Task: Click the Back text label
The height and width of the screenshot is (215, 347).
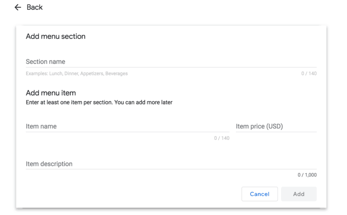Action: coord(35,7)
